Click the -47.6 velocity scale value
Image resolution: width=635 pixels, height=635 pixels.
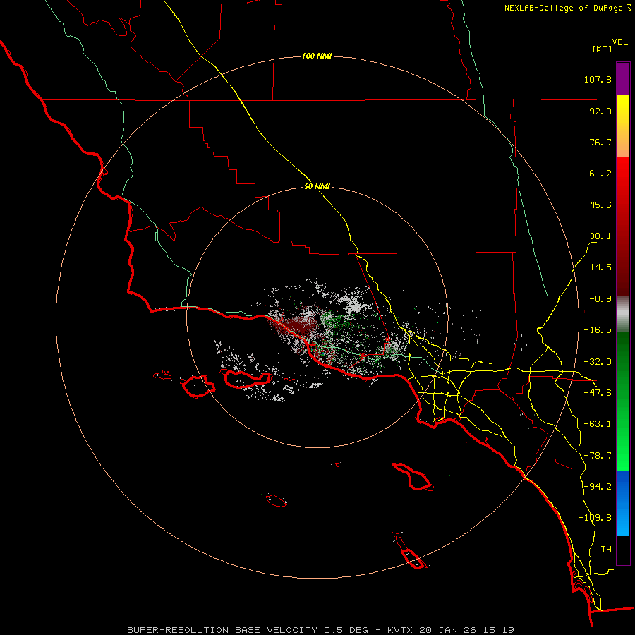[598, 393]
